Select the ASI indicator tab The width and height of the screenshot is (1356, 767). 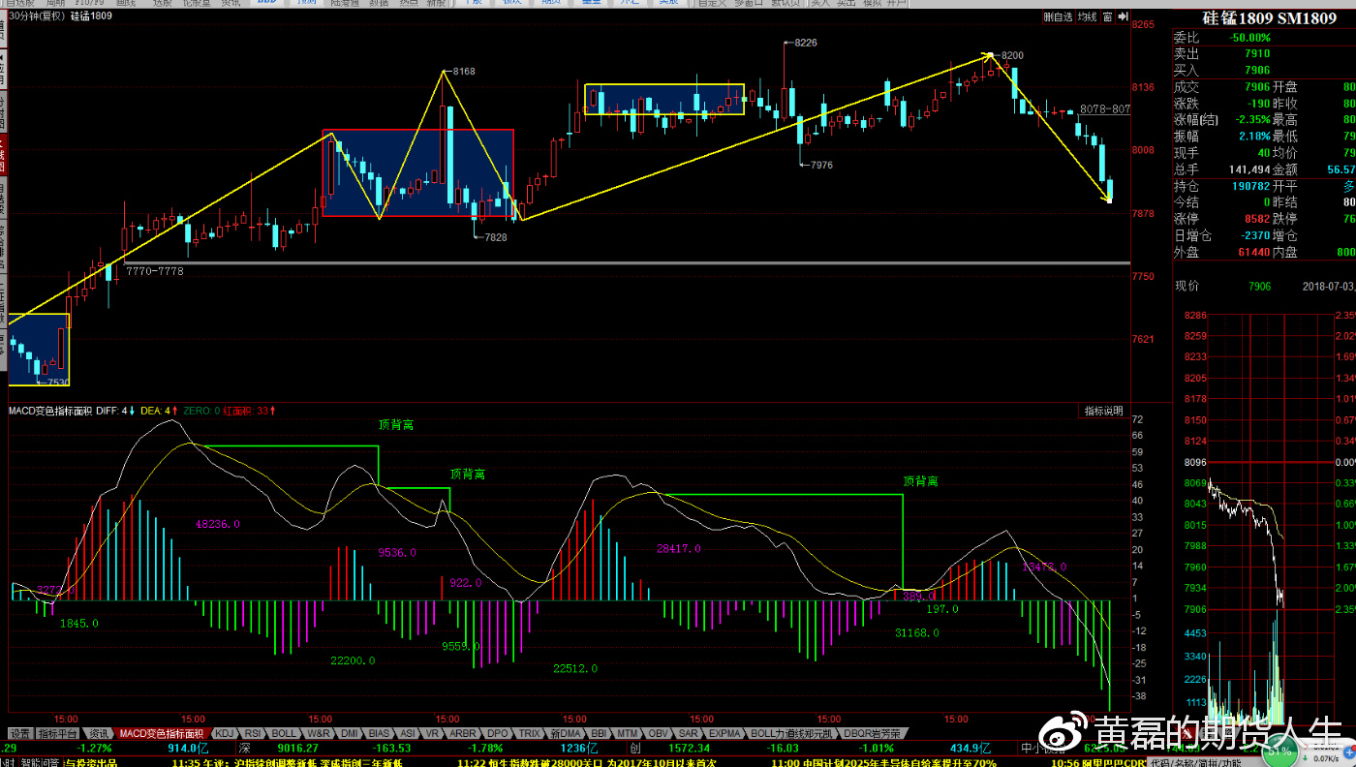click(x=408, y=733)
